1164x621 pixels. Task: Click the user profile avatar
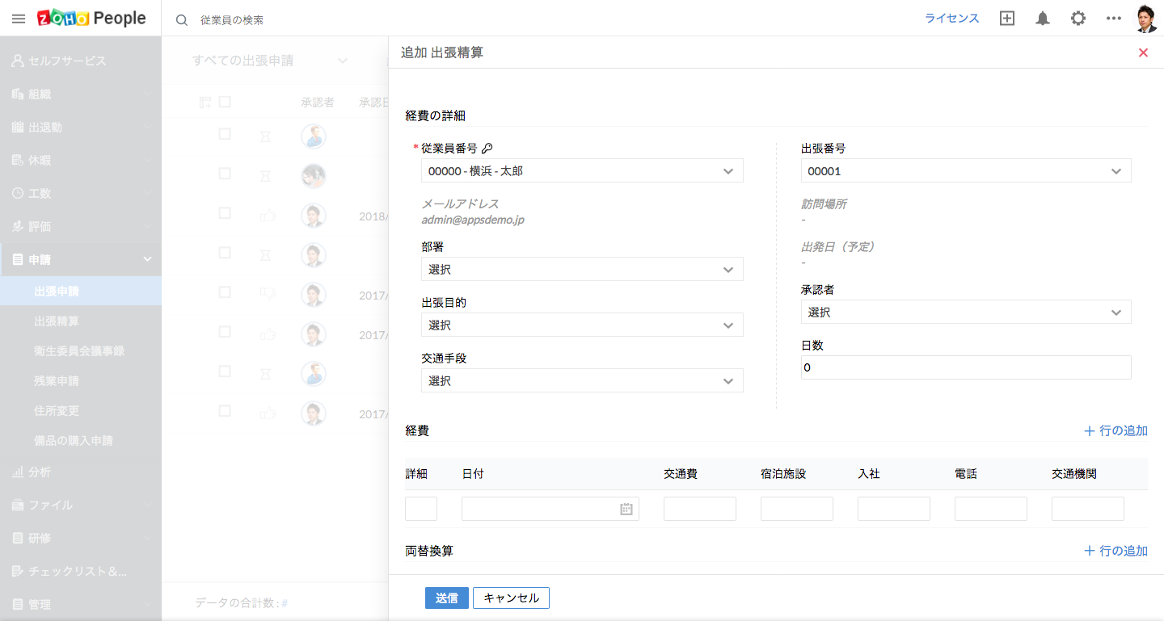tap(1146, 19)
